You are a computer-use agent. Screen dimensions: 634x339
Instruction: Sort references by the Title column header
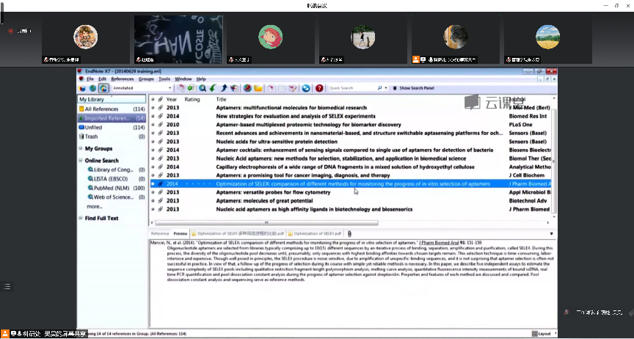click(x=221, y=99)
